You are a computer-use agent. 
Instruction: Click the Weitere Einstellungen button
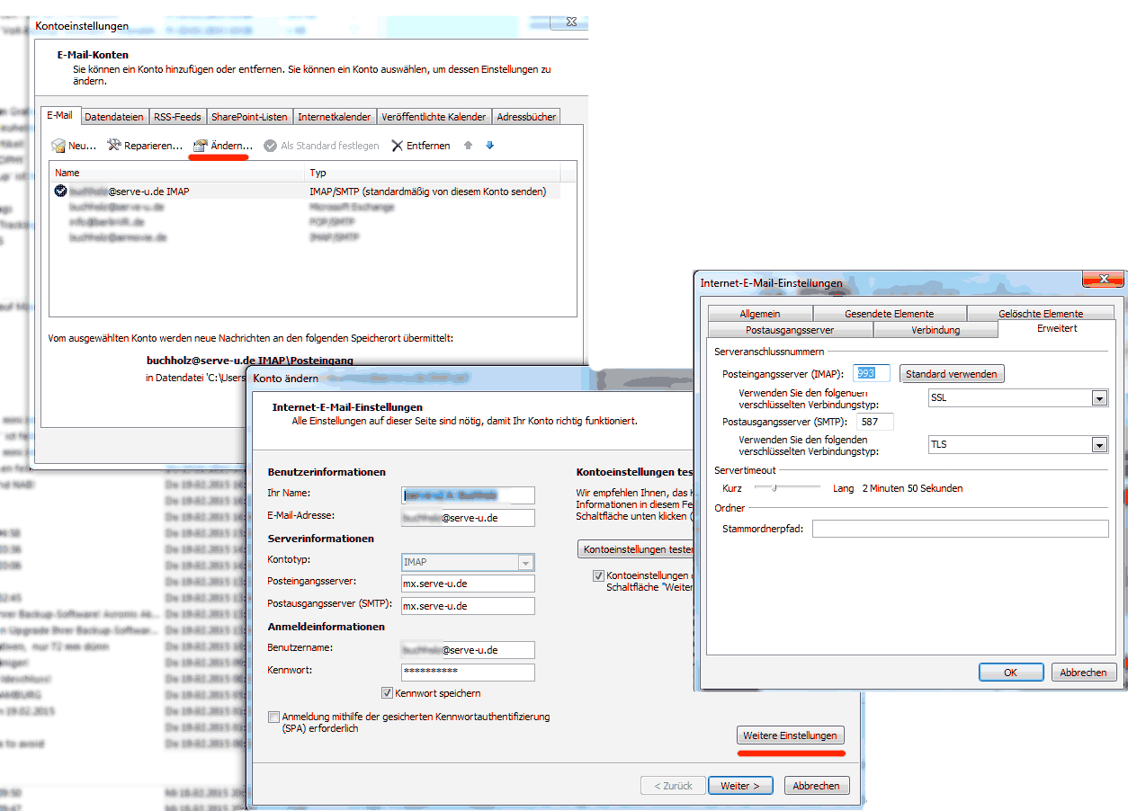(x=790, y=735)
